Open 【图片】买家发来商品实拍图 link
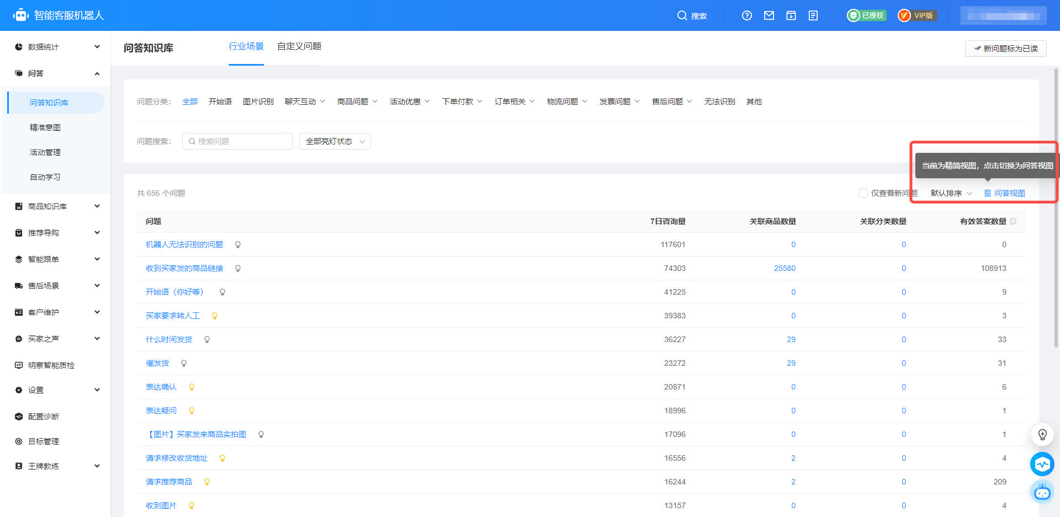The image size is (1060, 517). pyautogui.click(x=196, y=434)
